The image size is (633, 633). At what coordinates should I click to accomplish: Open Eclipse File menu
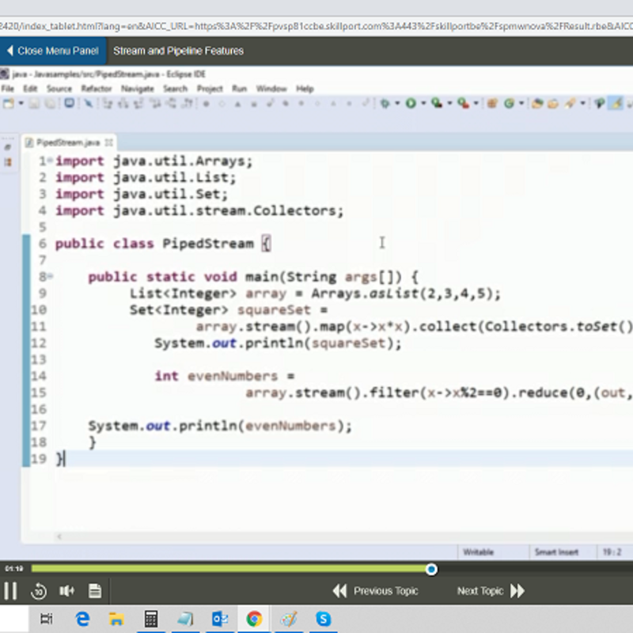point(7,89)
